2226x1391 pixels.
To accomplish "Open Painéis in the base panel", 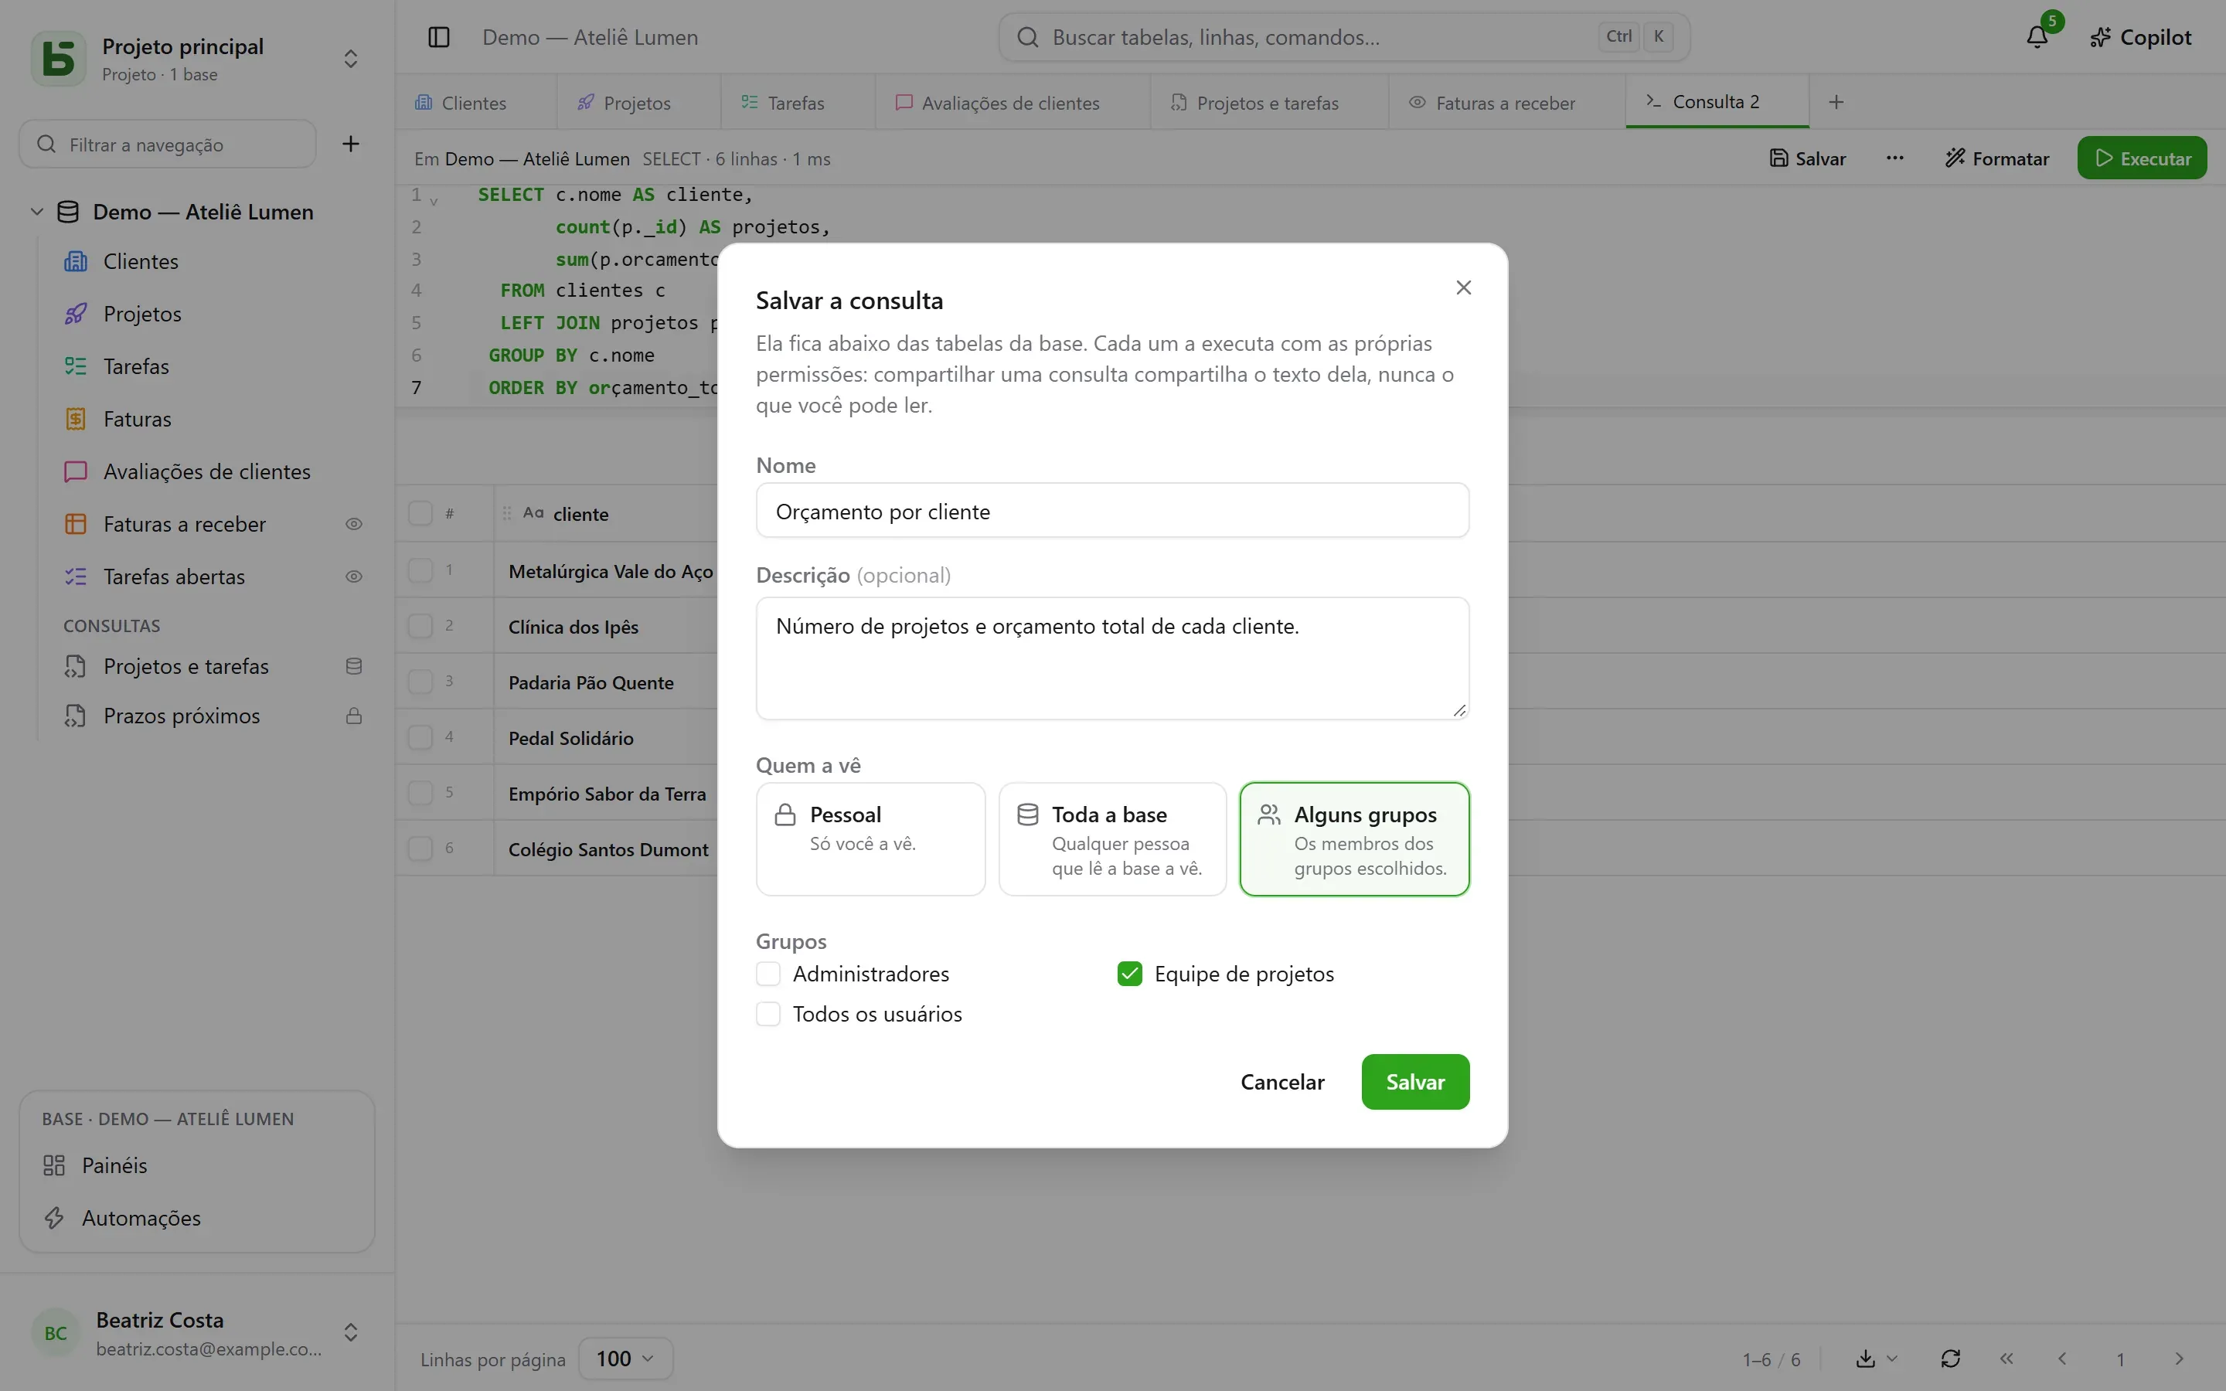I will point(197,1165).
